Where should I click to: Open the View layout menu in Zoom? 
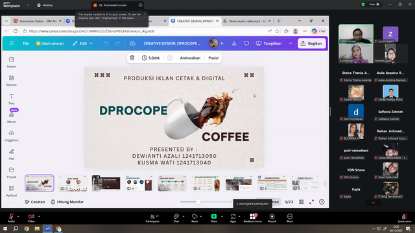[x=374, y=5]
